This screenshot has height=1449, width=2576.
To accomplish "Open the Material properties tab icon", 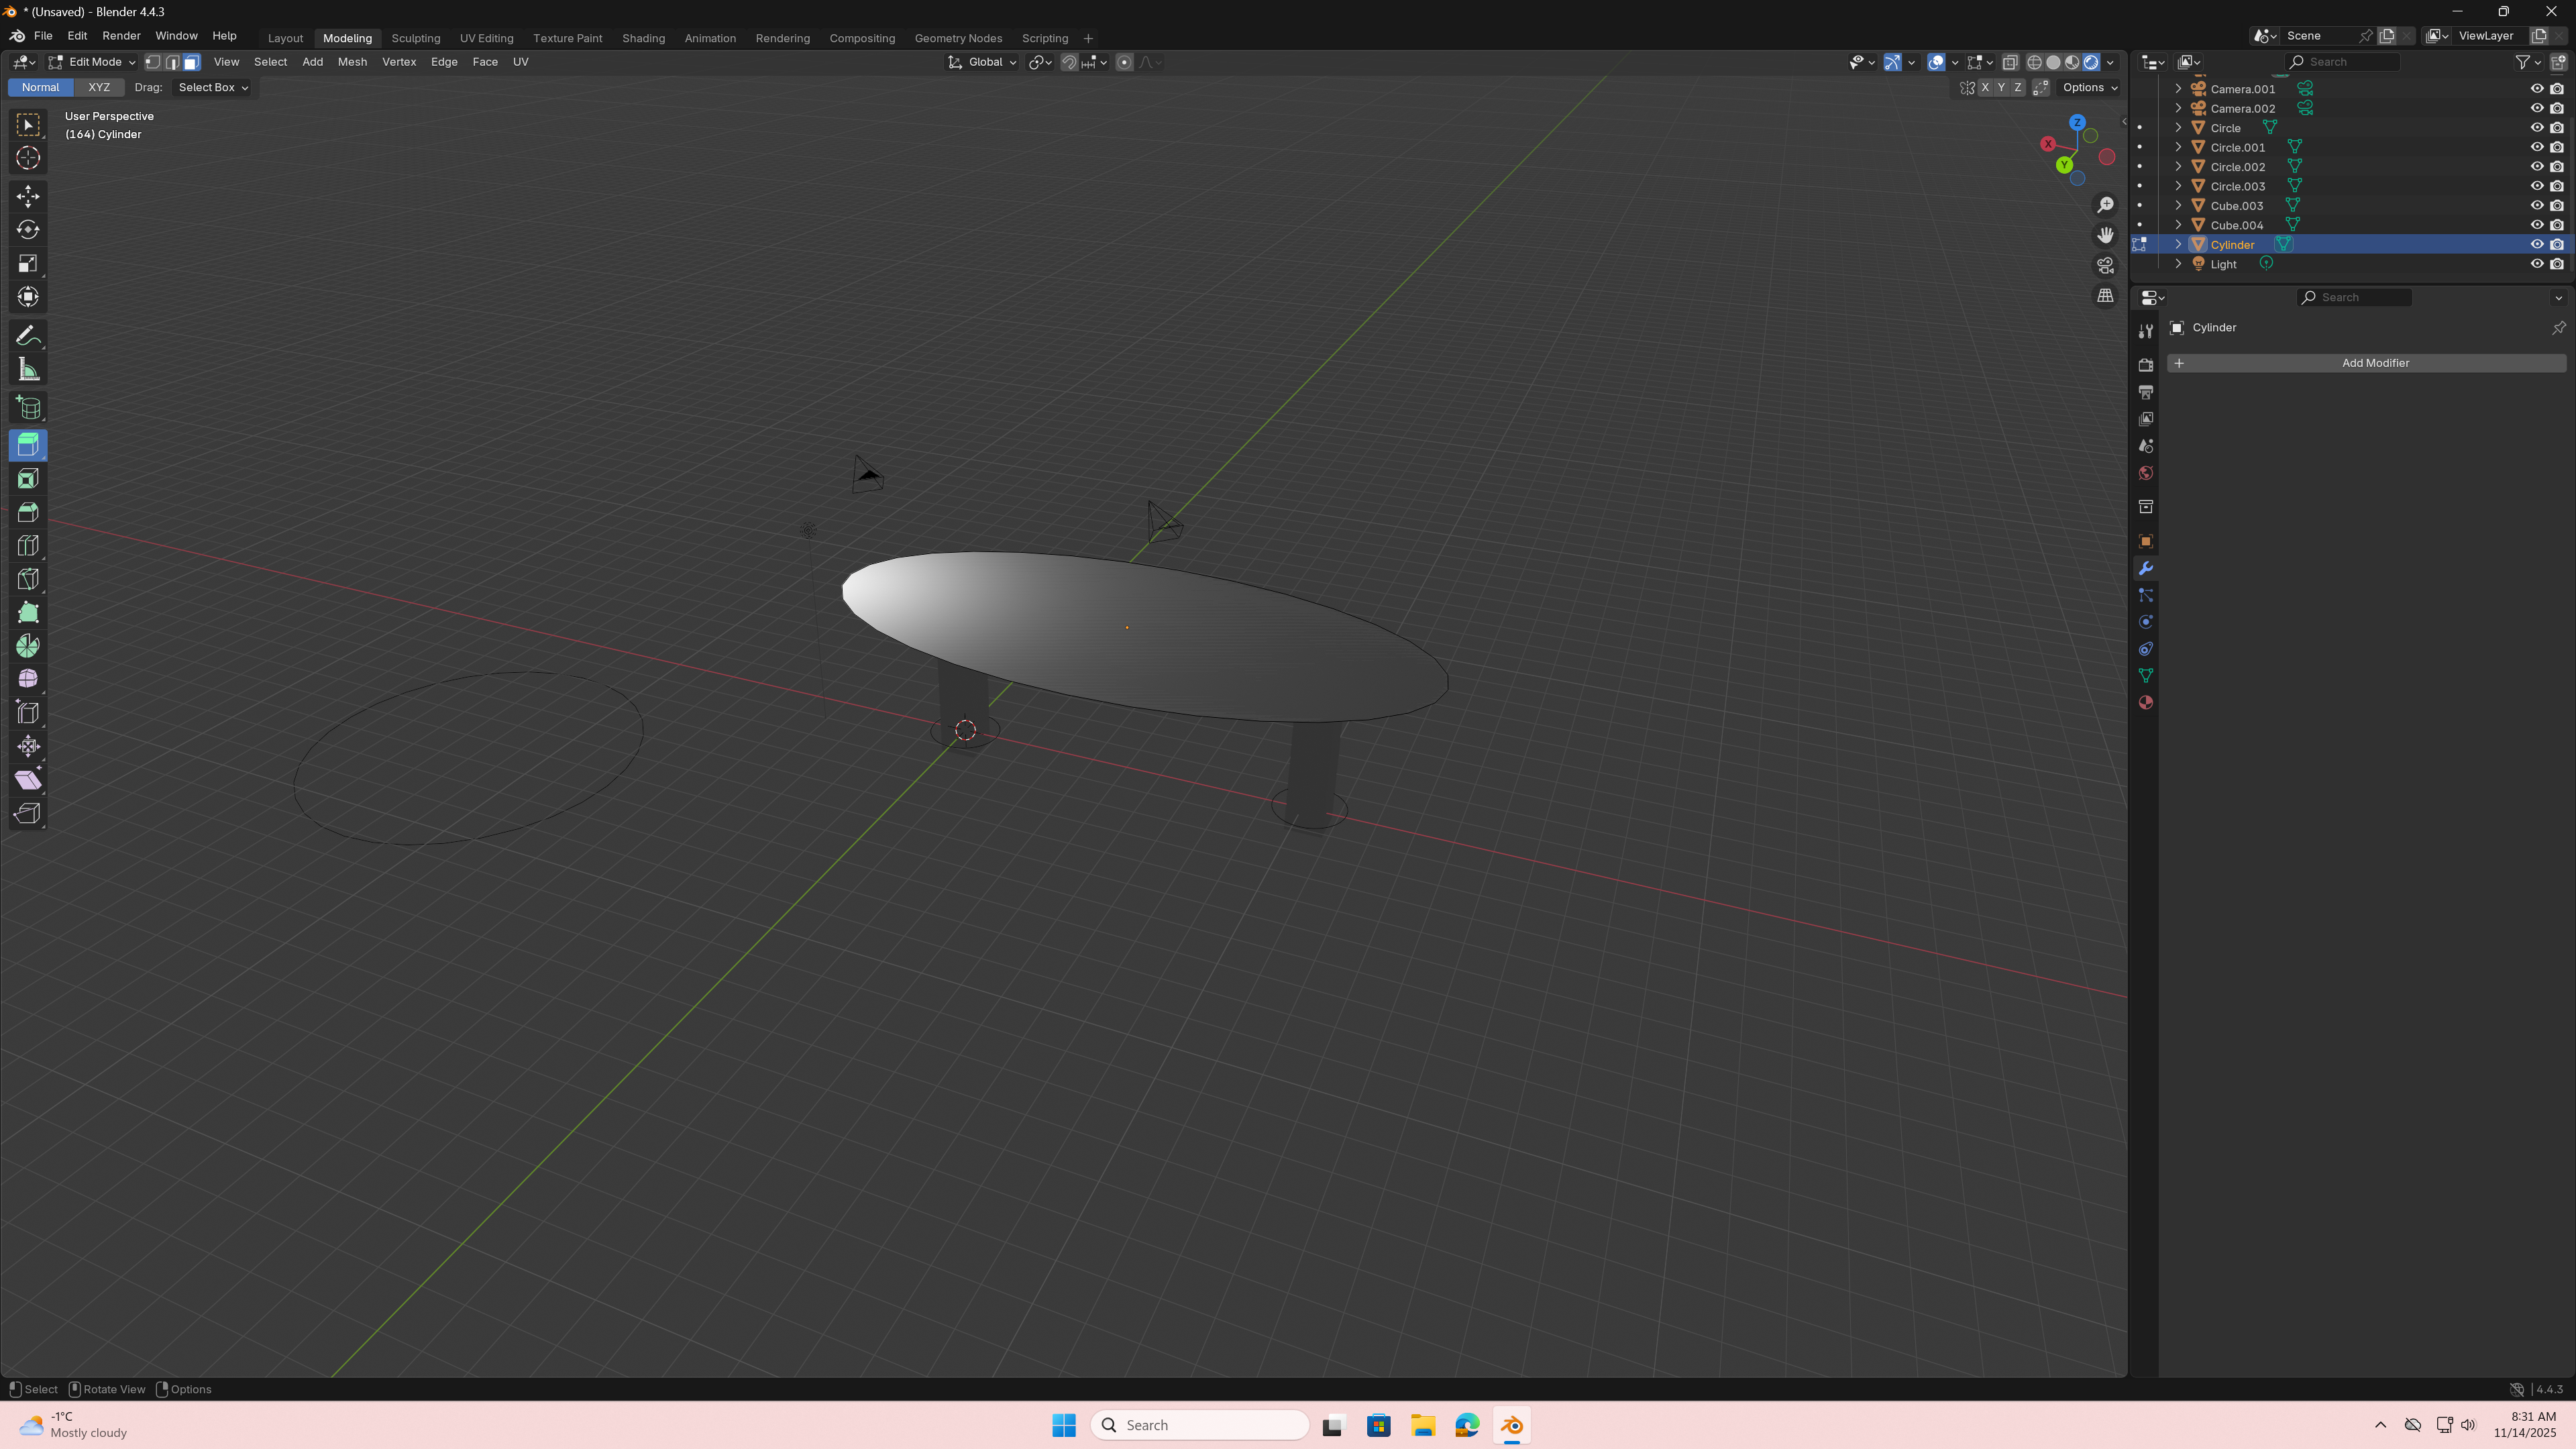I will 2145,703.
